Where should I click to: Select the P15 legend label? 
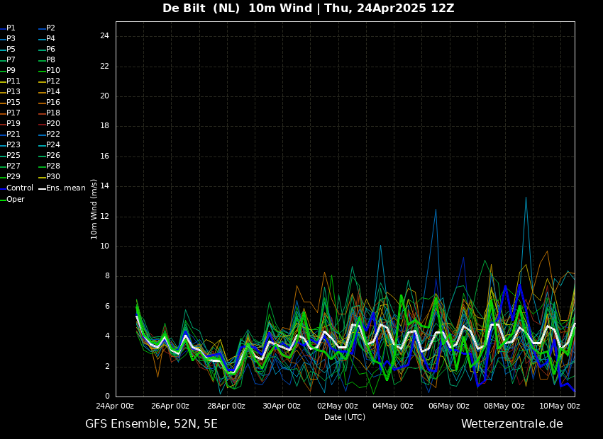click(x=13, y=103)
